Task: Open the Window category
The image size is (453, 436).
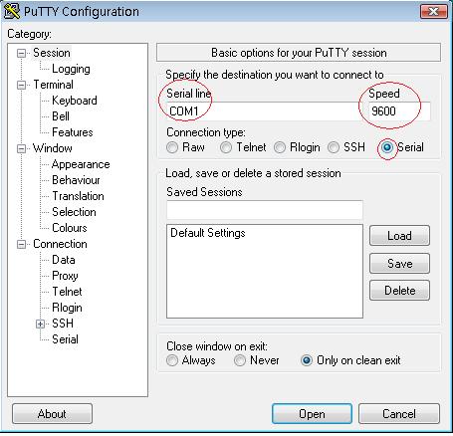Action: point(53,148)
